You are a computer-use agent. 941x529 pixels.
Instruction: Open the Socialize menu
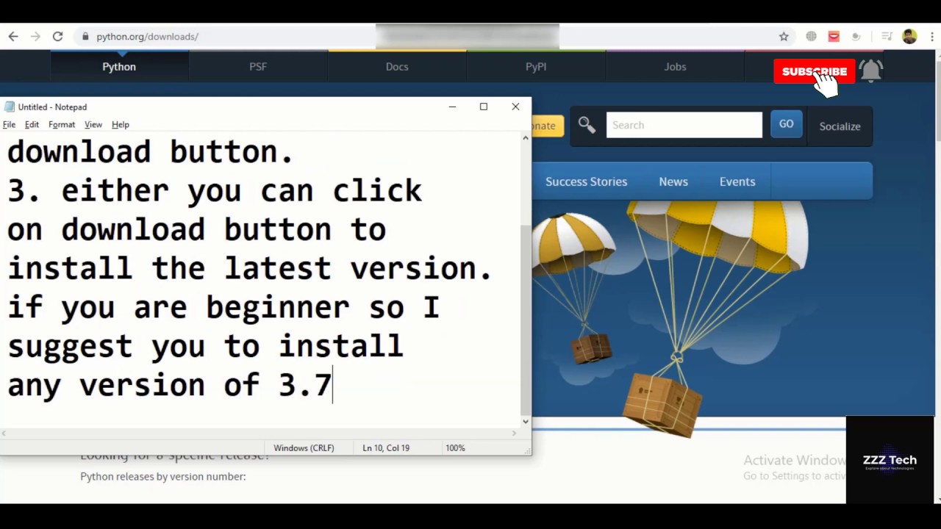point(840,126)
